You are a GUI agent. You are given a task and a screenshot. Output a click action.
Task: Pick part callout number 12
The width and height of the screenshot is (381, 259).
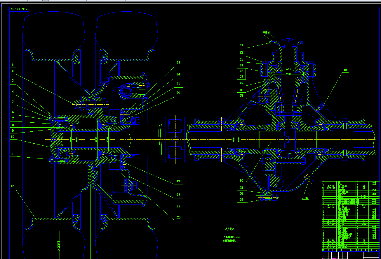tap(13, 186)
